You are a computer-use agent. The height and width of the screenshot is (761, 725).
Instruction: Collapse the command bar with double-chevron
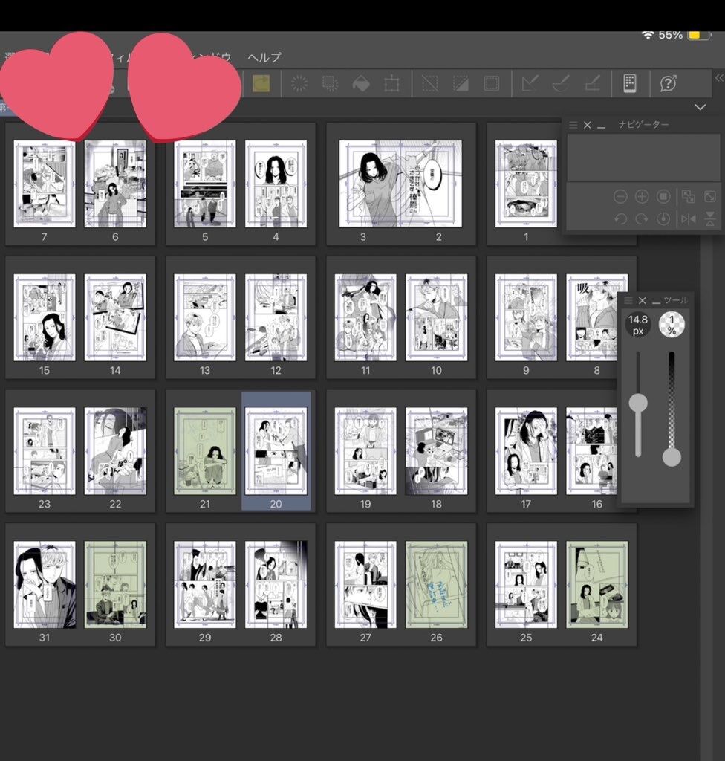tap(719, 77)
